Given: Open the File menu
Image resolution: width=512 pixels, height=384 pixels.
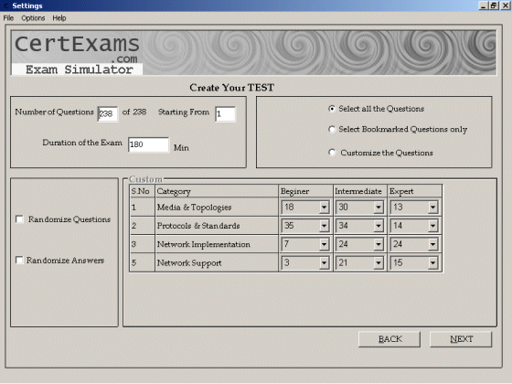Looking at the screenshot, I should pos(8,18).
